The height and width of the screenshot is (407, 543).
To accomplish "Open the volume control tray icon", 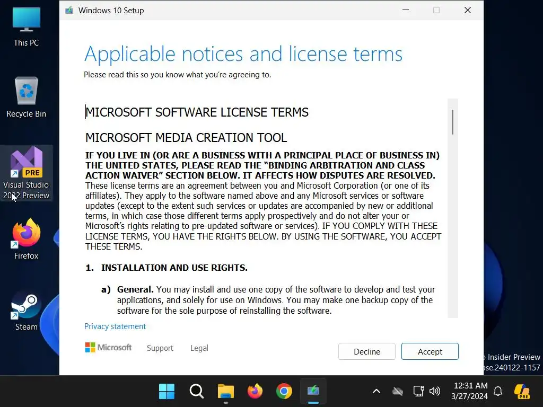I will tap(435, 392).
